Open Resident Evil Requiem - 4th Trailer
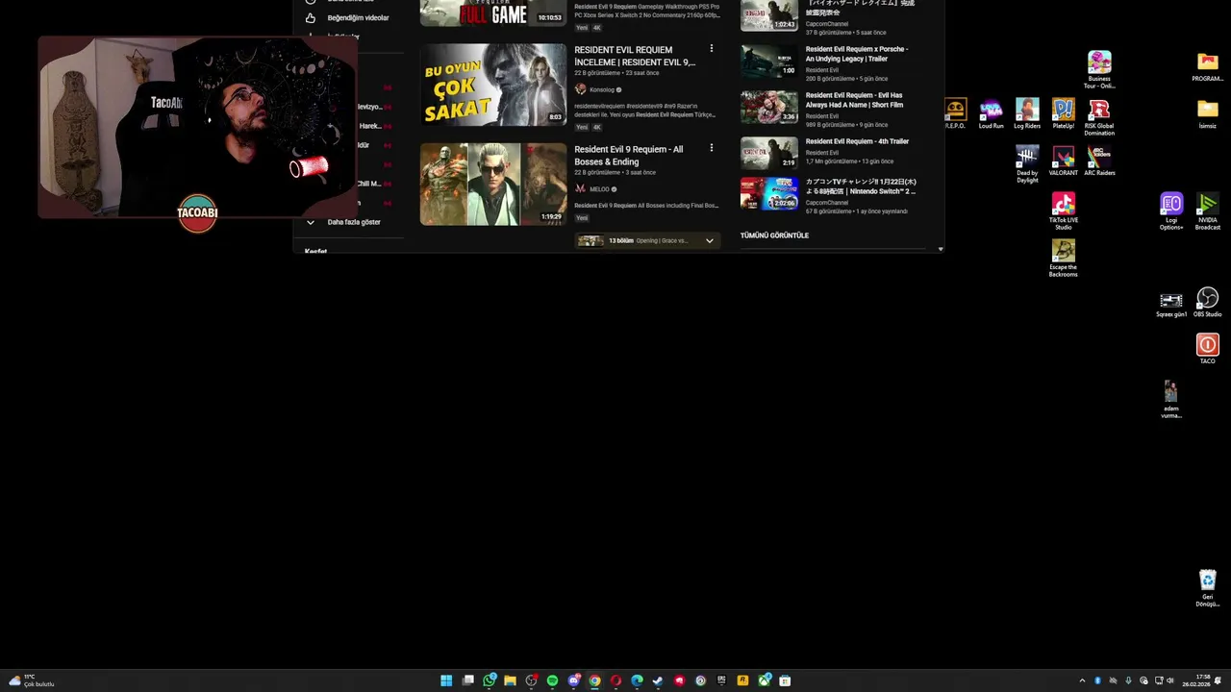 coord(857,141)
